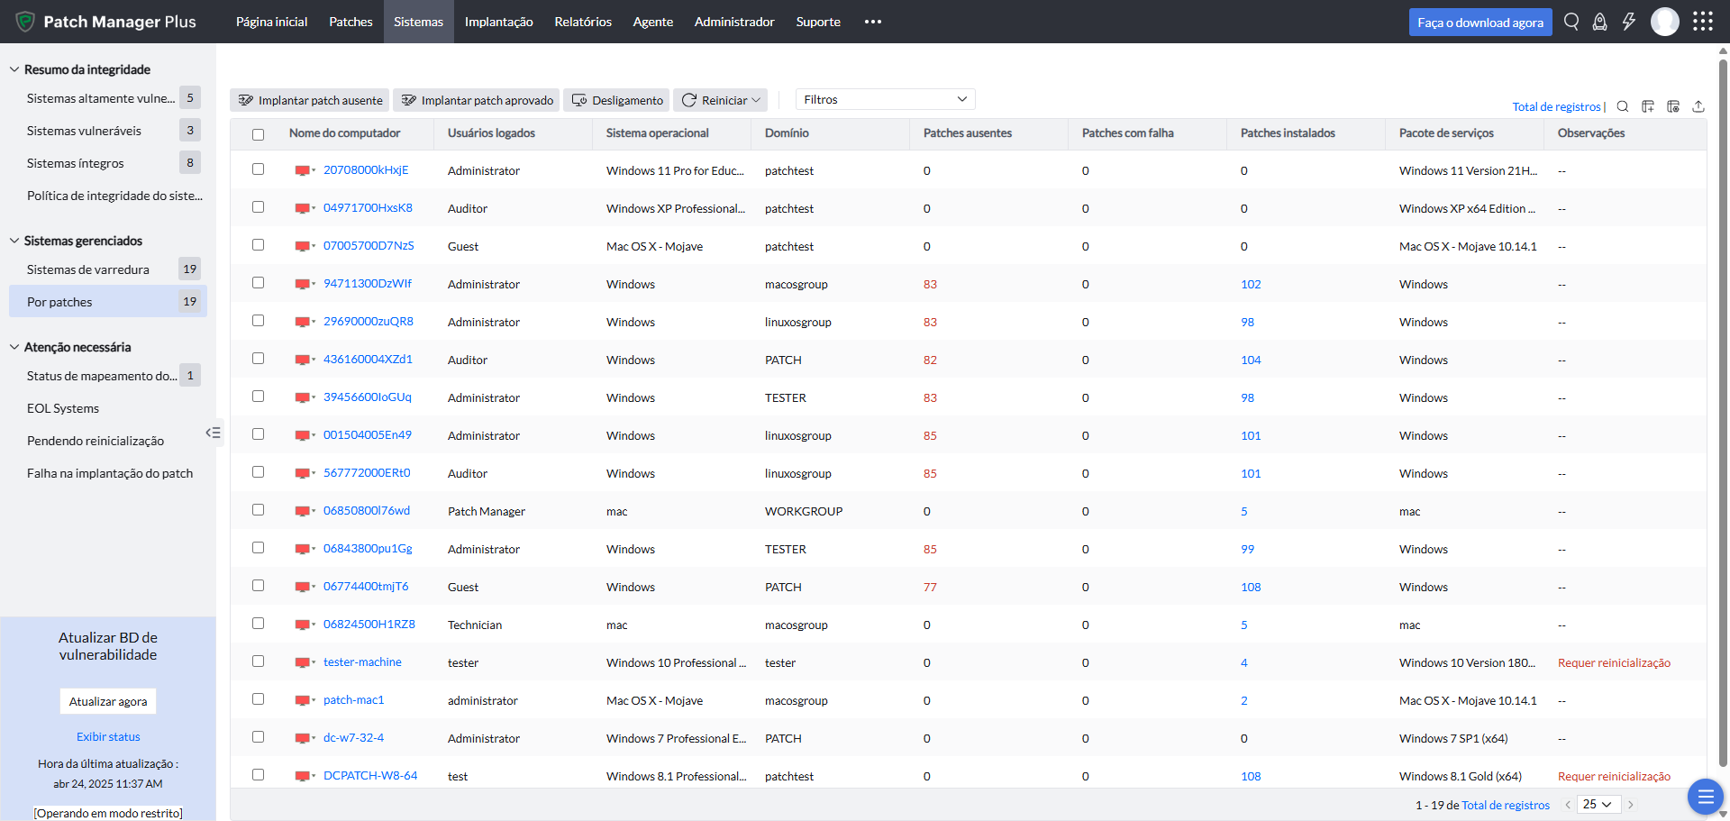Check the box for tester-machine row

coord(259,661)
